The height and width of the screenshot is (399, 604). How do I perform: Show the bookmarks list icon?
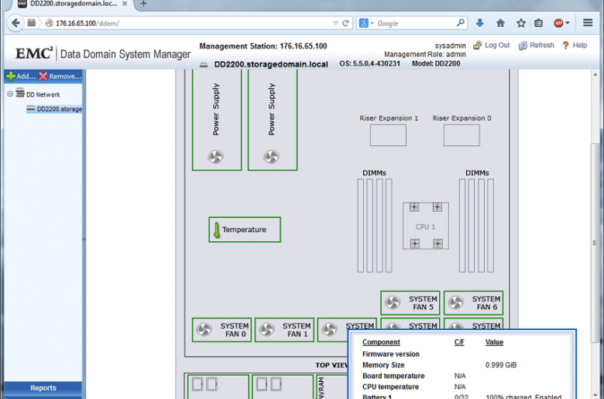538,23
